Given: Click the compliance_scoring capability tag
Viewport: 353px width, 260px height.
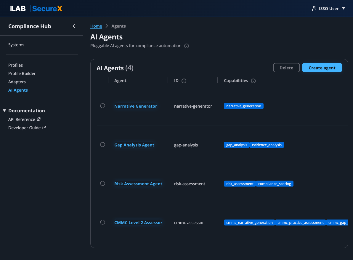Looking at the screenshot, I should (x=275, y=184).
